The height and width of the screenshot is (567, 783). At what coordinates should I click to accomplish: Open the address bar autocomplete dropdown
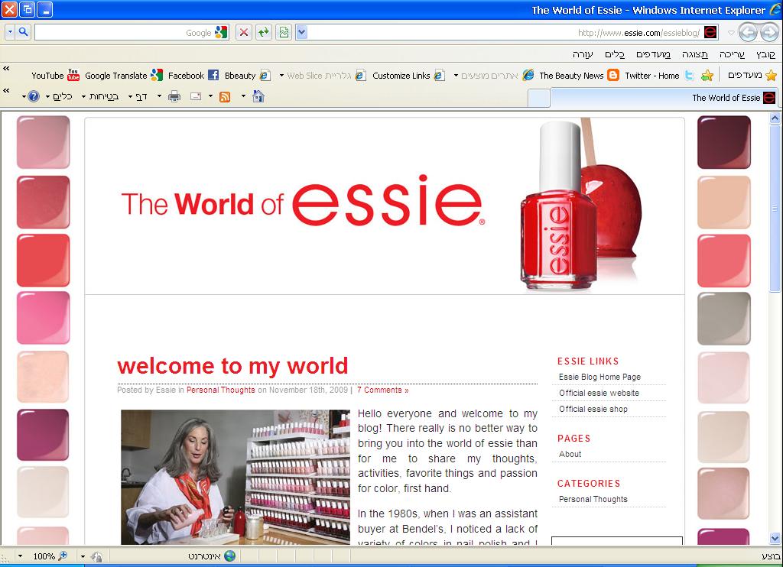coord(301,32)
